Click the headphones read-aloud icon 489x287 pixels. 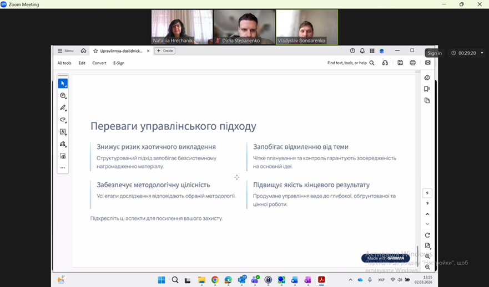(385, 63)
